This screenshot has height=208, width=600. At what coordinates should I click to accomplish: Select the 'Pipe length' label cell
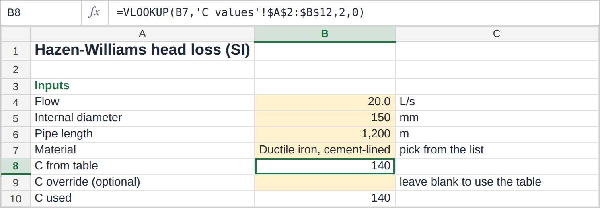[142, 135]
